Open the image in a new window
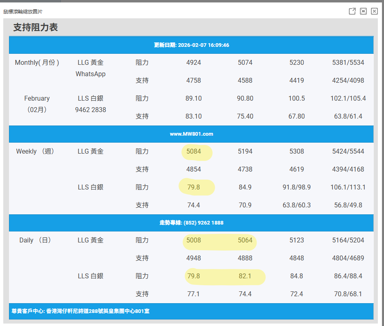The image size is (384, 326). [x=352, y=11]
